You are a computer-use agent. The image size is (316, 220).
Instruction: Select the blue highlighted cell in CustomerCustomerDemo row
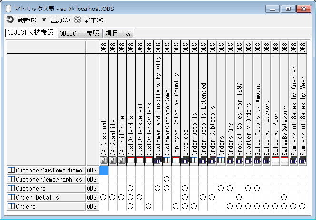pyautogui.click(x=103, y=170)
